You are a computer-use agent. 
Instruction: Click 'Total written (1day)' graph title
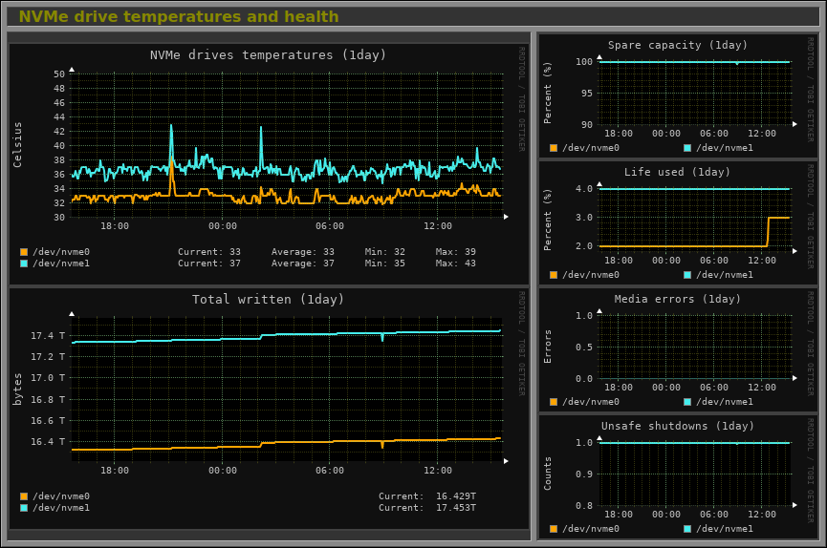(268, 299)
